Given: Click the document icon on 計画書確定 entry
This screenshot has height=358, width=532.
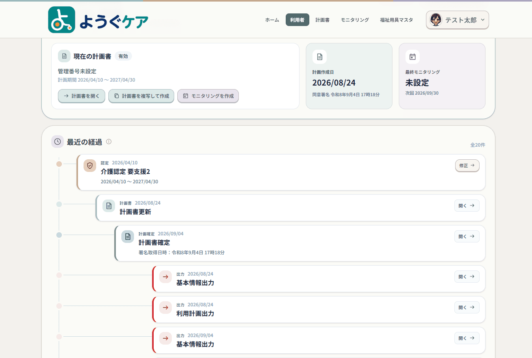Looking at the screenshot, I should pos(128,237).
